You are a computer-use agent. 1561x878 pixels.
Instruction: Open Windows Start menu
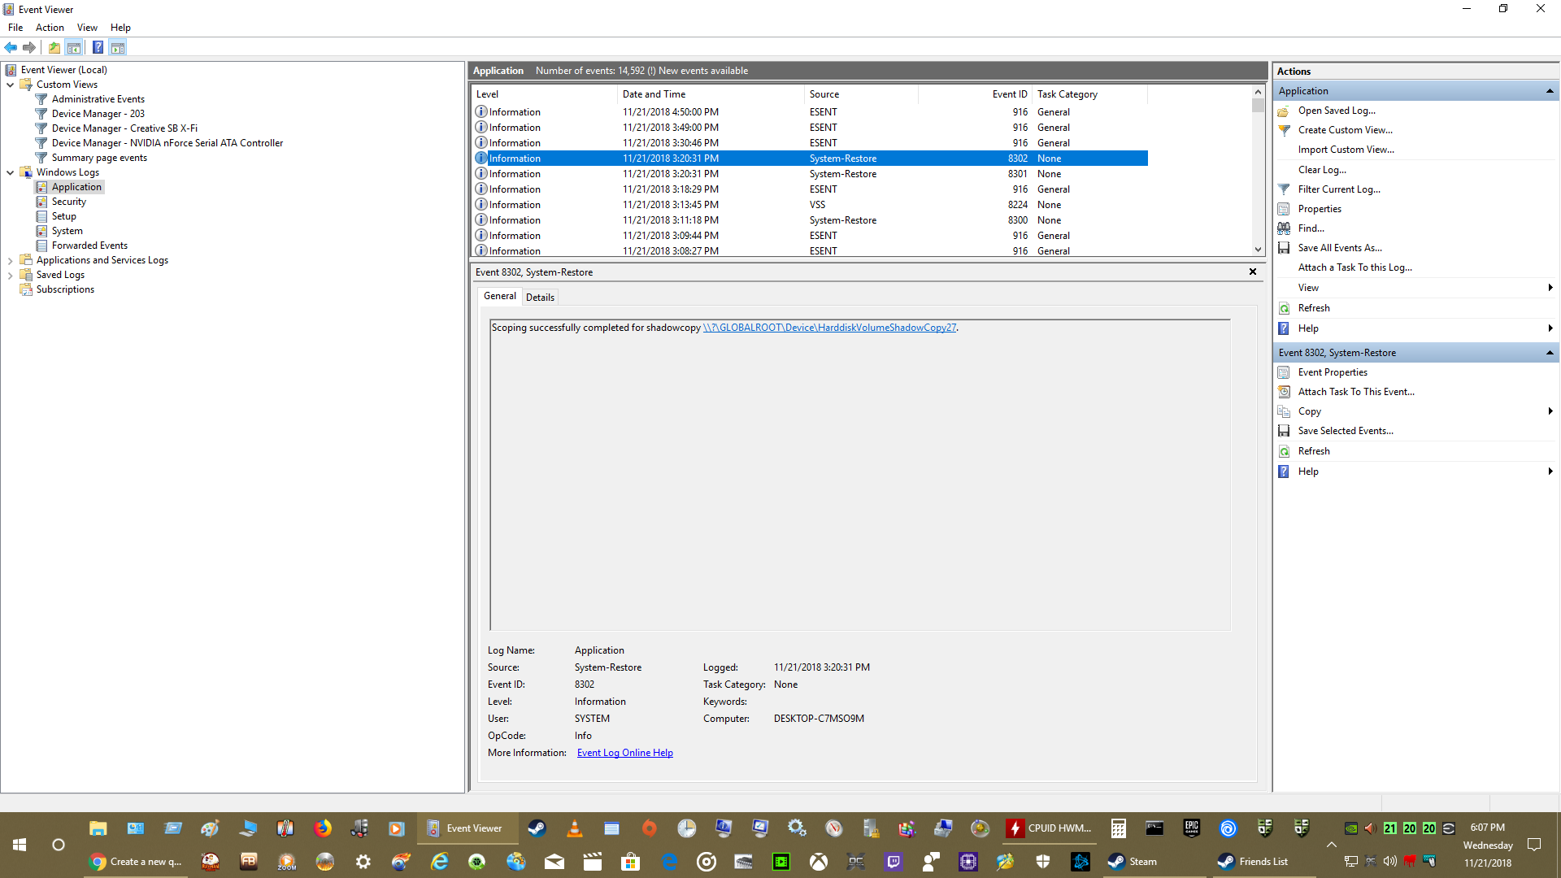(x=20, y=845)
